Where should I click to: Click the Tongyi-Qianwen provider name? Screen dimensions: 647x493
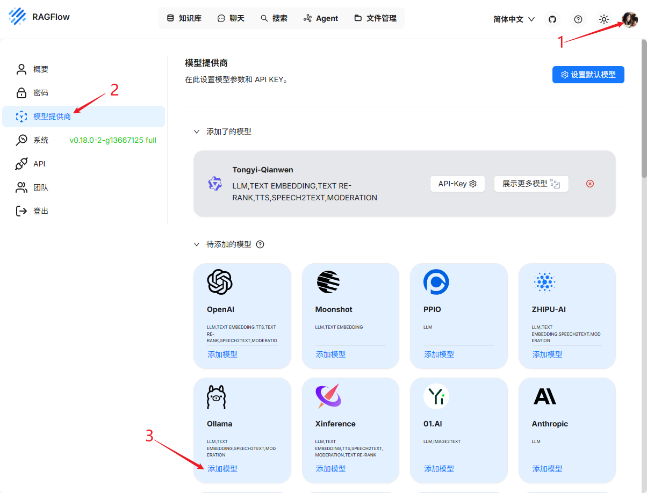pyautogui.click(x=263, y=170)
